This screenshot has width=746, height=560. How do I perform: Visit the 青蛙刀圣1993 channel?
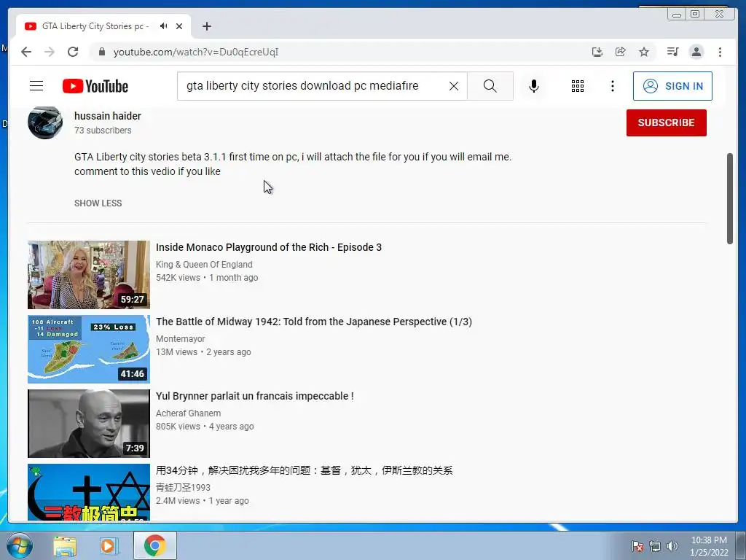[x=183, y=487]
